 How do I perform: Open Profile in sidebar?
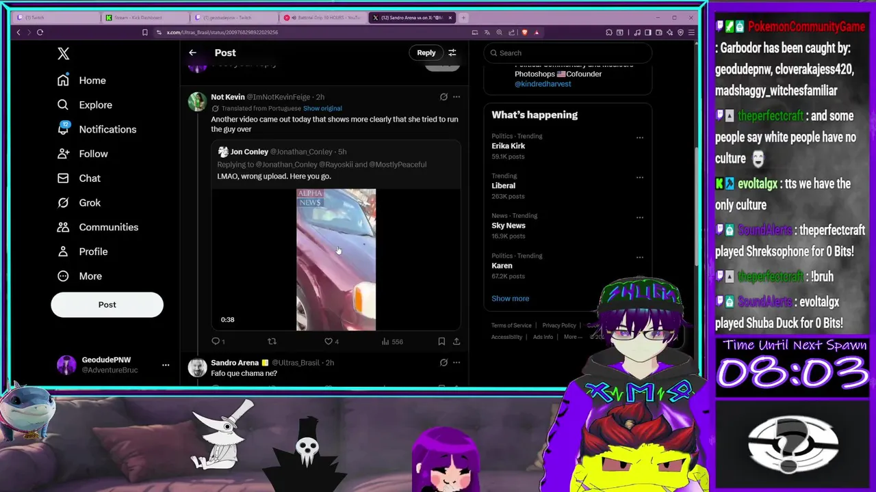coord(83,251)
